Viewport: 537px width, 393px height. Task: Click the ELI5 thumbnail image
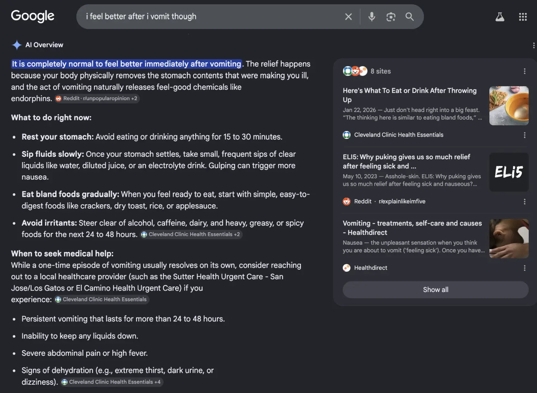click(x=509, y=172)
